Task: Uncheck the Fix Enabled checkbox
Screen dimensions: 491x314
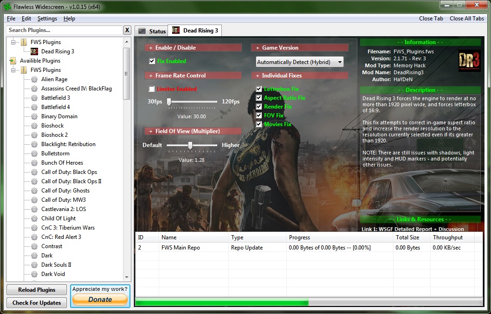Action: tap(152, 61)
